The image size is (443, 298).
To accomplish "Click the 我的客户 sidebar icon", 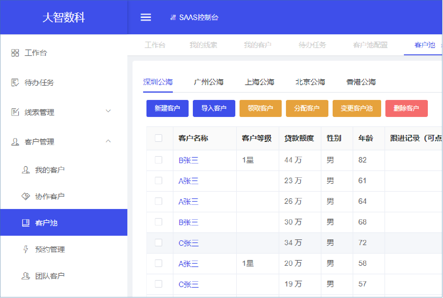I will pos(26,170).
